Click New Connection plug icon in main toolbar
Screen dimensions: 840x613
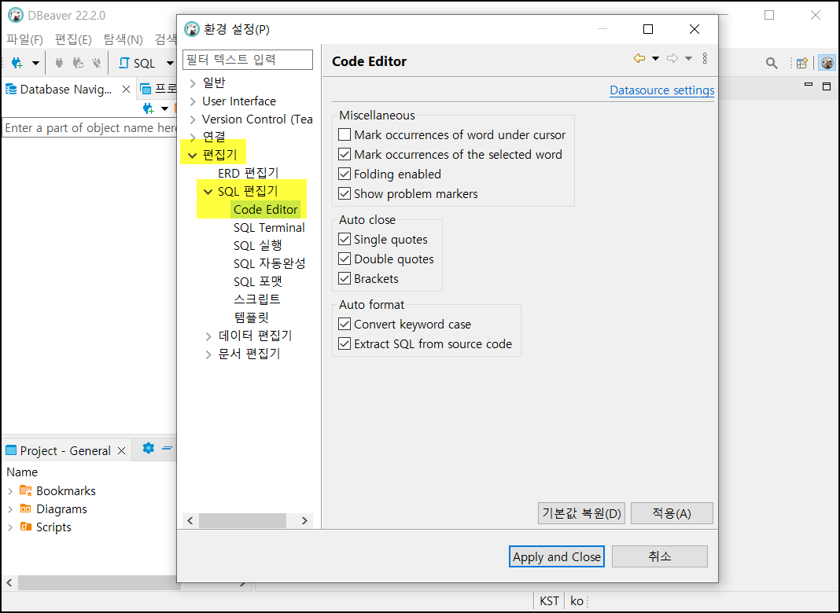17,63
